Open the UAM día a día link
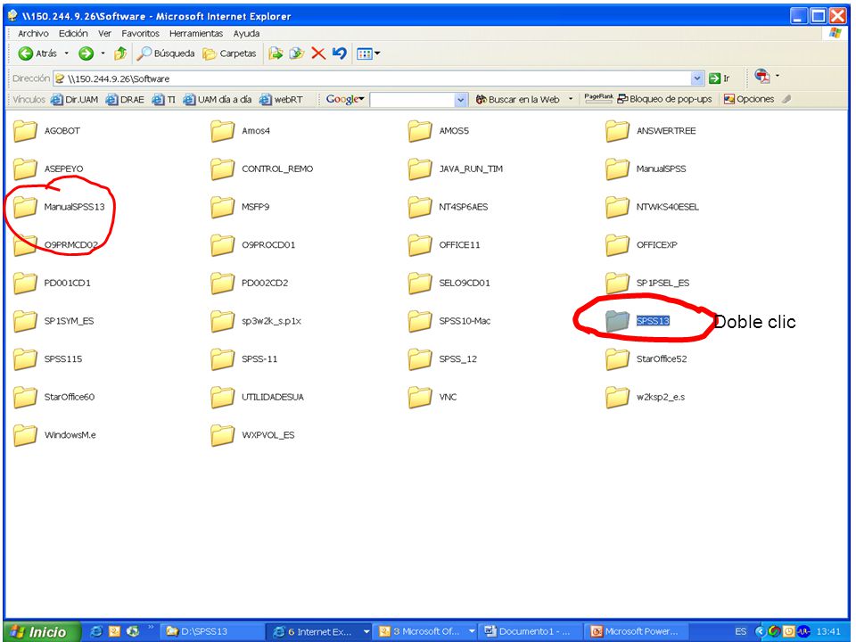856x642 pixels. click(x=218, y=99)
